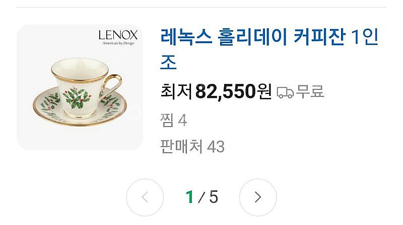Open the Lenox holiday coffee cup thumbnail
Image resolution: width=403 pixels, height=225 pixels.
pos(80,87)
